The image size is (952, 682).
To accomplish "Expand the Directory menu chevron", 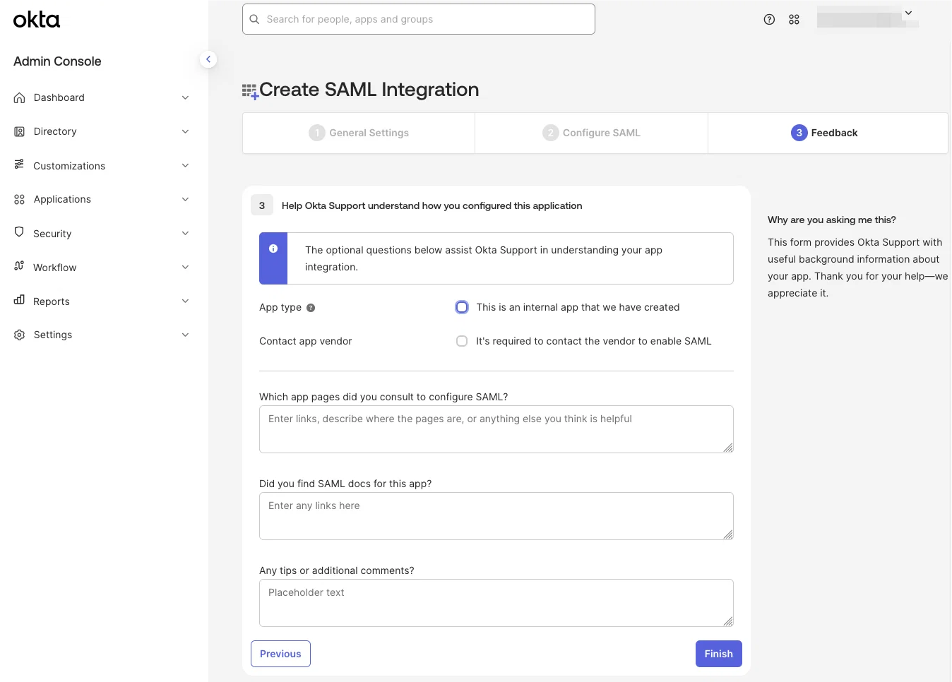I will coord(185,131).
